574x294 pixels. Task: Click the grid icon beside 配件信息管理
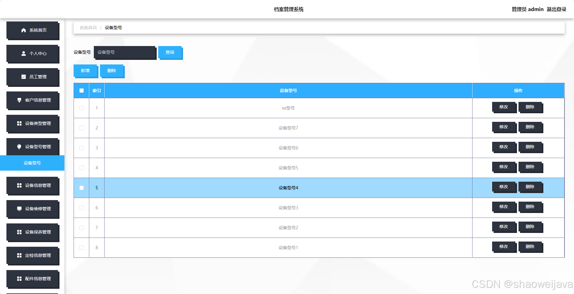19,279
